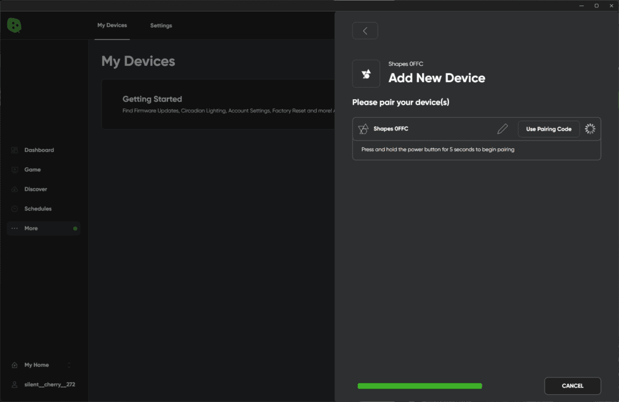Click the green pairing progress bar
Screen dimensions: 619x402
pos(420,386)
